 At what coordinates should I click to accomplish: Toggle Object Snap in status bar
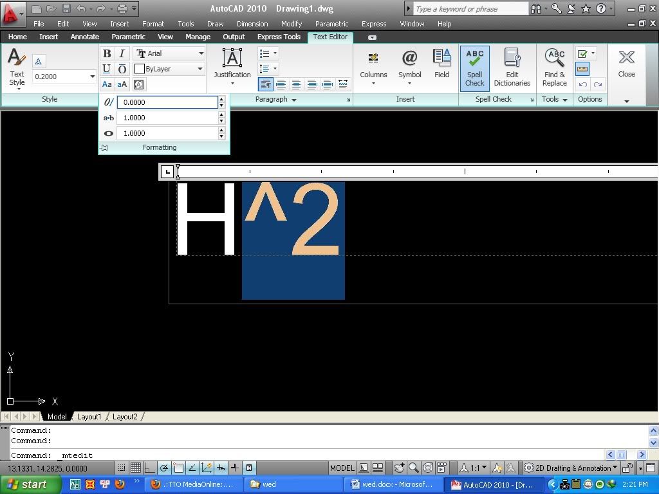pos(178,468)
